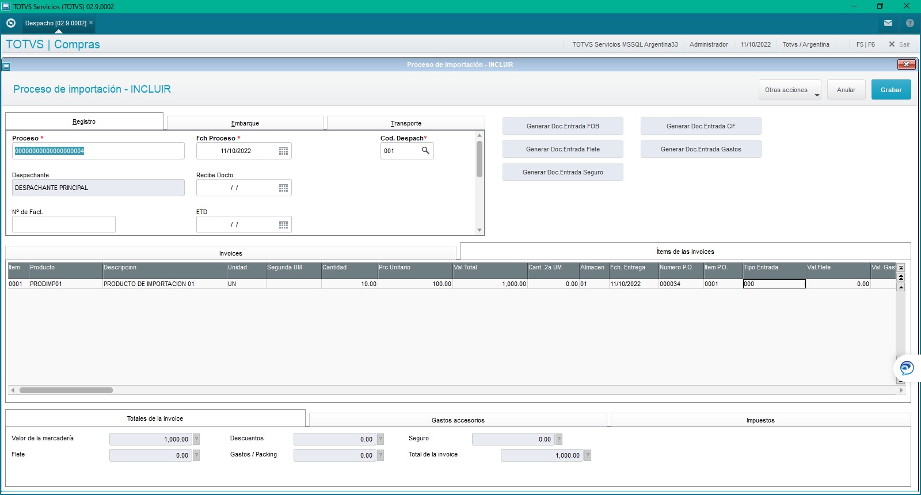The width and height of the screenshot is (921, 495).
Task: Open calendar picker for ETD
Action: pyautogui.click(x=283, y=224)
